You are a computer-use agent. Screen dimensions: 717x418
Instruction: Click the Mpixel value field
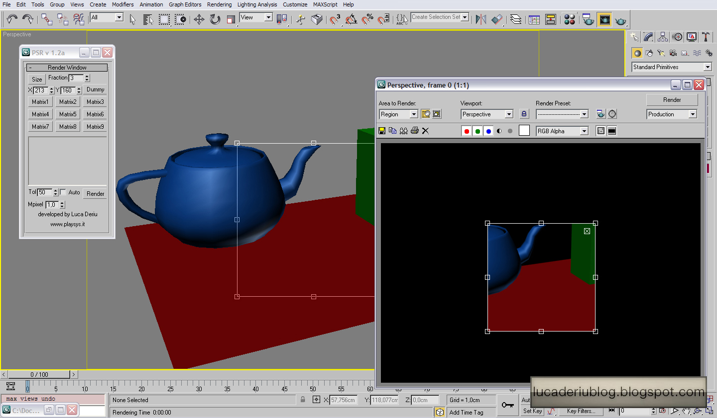pyautogui.click(x=52, y=204)
